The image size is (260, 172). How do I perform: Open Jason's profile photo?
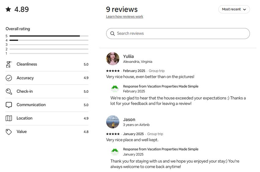pyautogui.click(x=113, y=122)
